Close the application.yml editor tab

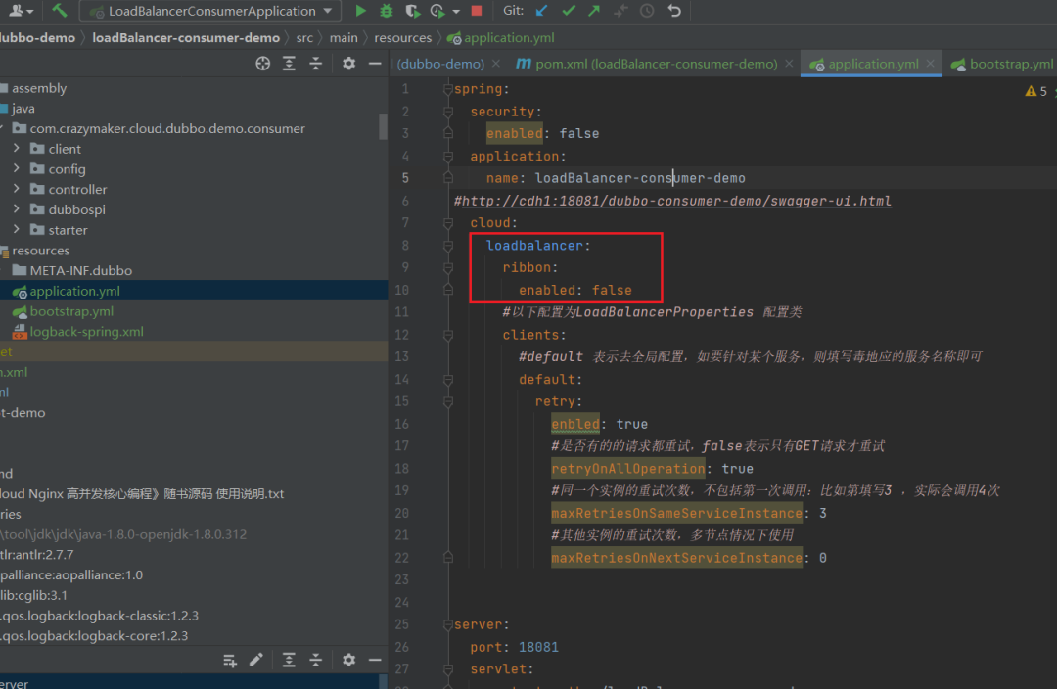[x=931, y=64]
